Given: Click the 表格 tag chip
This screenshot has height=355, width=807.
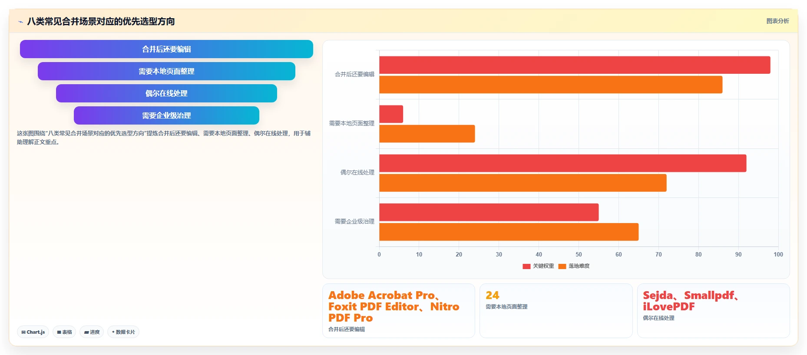Looking at the screenshot, I should click(64, 332).
